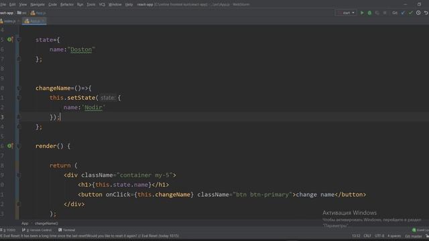Change the 4 spaces indent setting

(394, 236)
